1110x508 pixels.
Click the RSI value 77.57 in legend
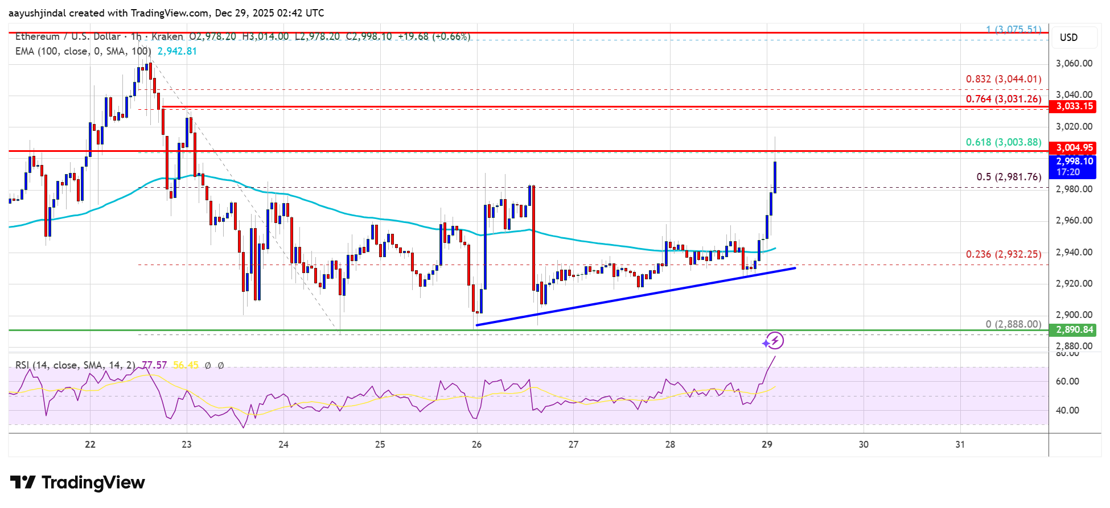pyautogui.click(x=154, y=365)
